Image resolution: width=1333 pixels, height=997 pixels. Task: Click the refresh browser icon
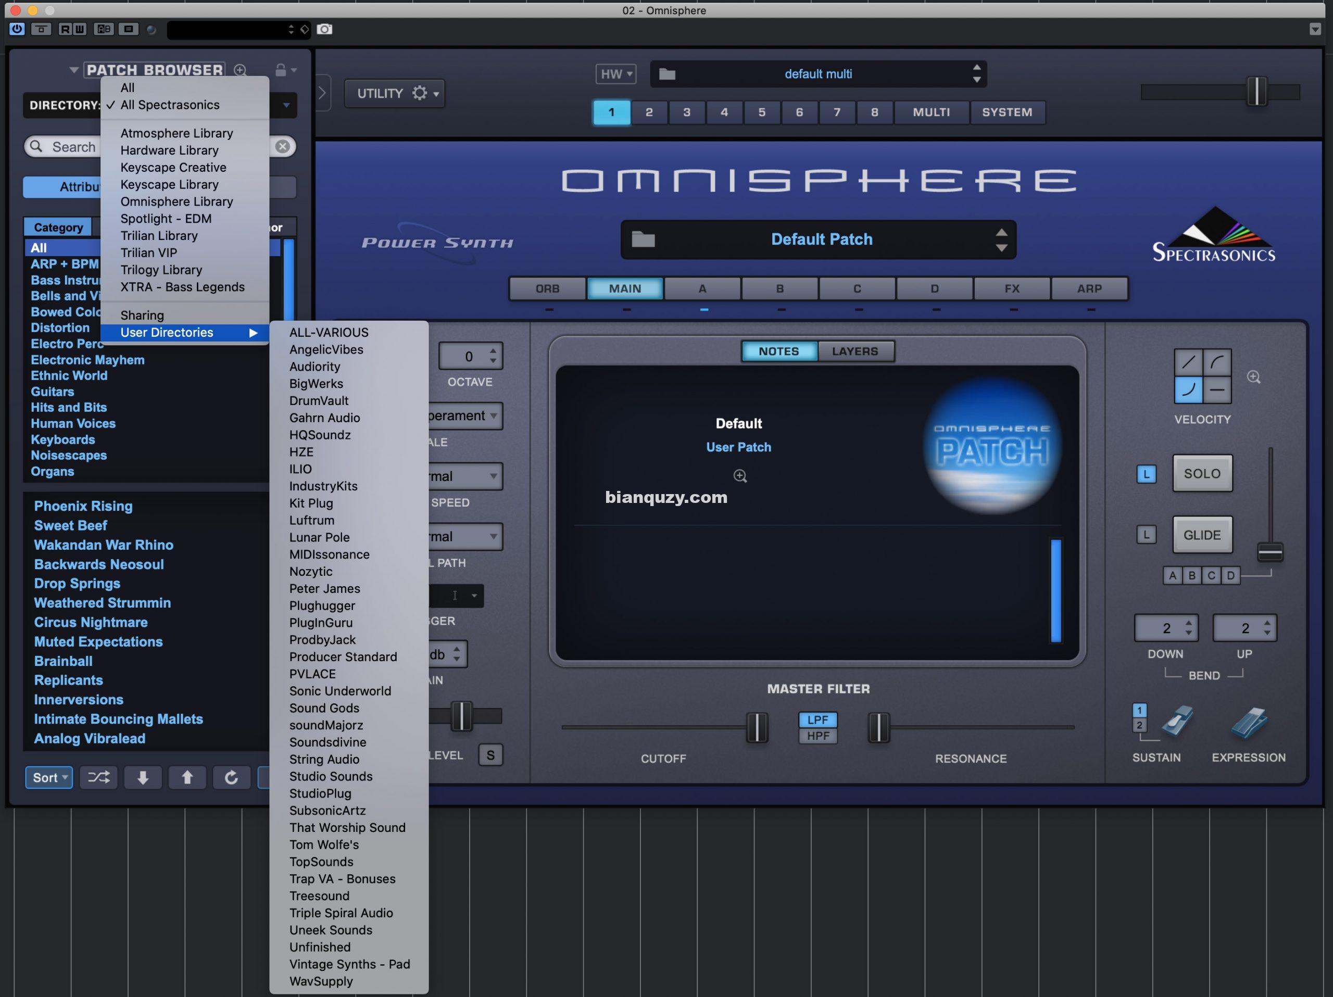point(231,777)
